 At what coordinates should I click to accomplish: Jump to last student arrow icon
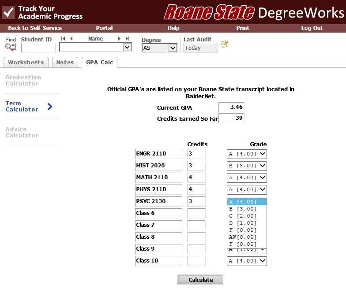(128, 39)
